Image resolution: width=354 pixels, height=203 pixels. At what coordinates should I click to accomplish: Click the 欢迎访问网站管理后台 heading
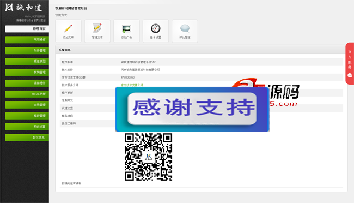[x=71, y=8]
